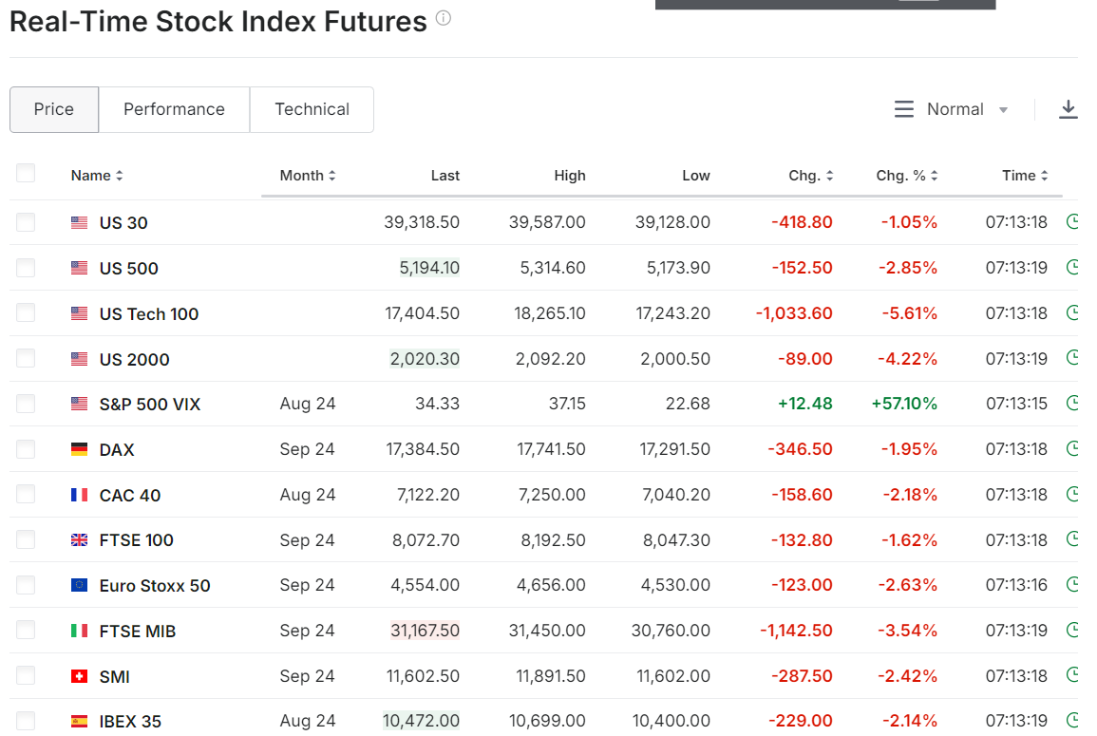Download the futures table data
The image size is (1097, 736).
point(1068,109)
